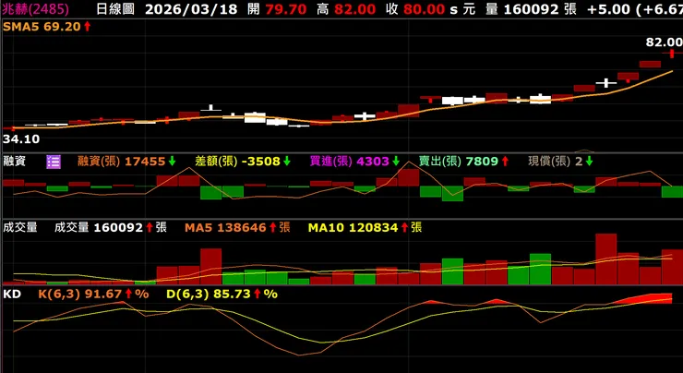Open the purple list icon beside 融資

pos(54,162)
